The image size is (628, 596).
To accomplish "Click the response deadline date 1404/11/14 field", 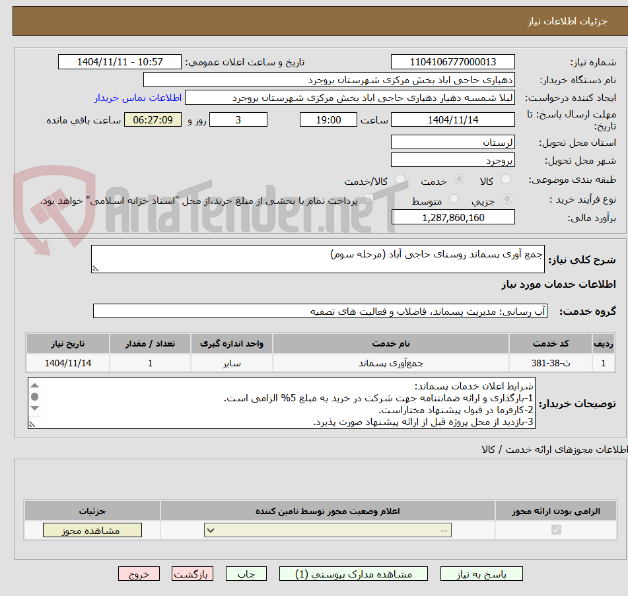I will [452, 119].
